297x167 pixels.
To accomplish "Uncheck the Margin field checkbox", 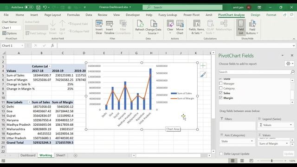I will (221, 98).
